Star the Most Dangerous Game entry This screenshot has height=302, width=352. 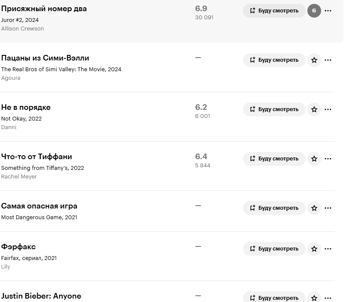point(314,208)
